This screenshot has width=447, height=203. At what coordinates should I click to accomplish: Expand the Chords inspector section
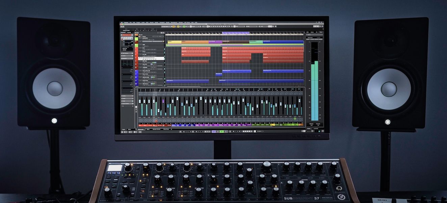[127, 56]
